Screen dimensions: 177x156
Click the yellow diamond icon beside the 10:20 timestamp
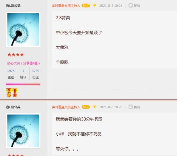tap(94, 107)
